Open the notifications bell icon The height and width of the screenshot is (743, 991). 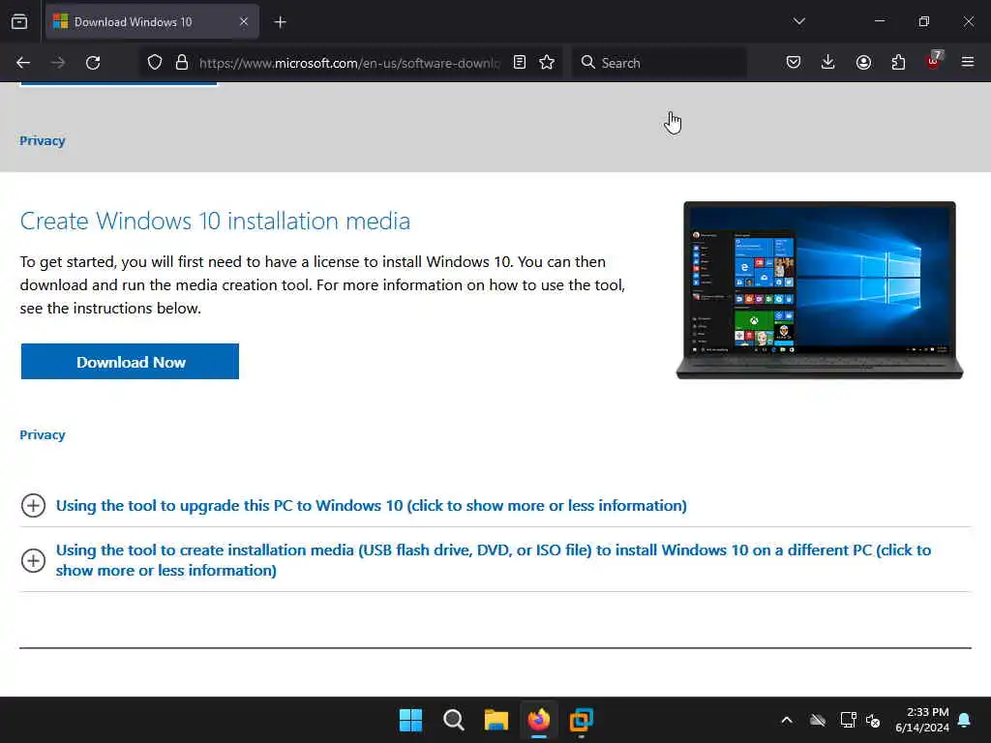coord(965,720)
